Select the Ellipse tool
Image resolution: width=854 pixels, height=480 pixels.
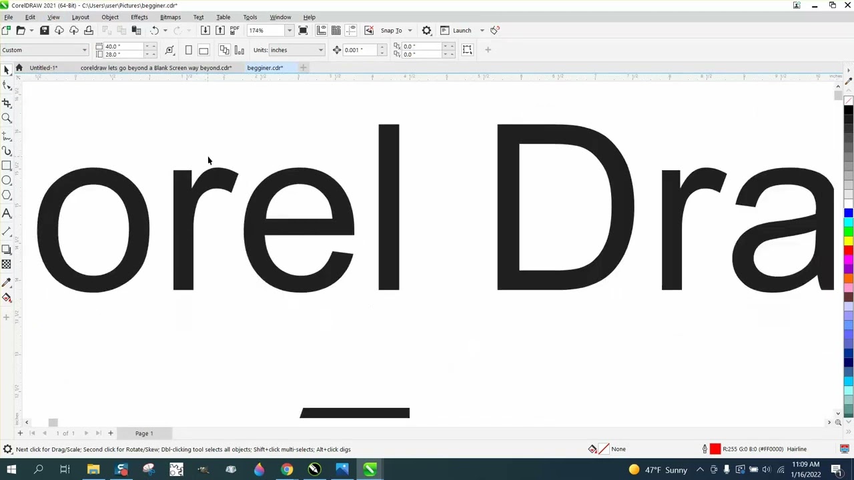7,180
